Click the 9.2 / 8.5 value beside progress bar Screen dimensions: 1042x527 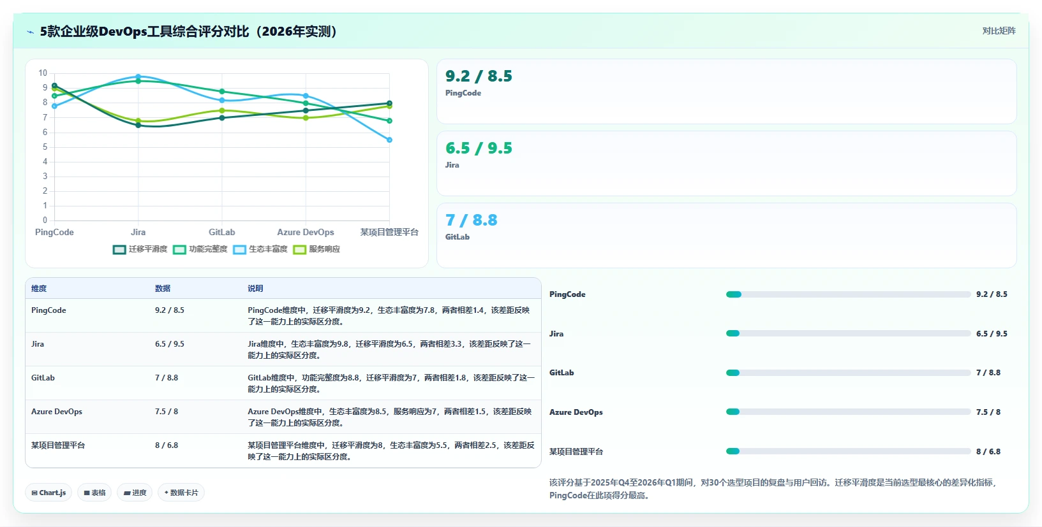992,294
